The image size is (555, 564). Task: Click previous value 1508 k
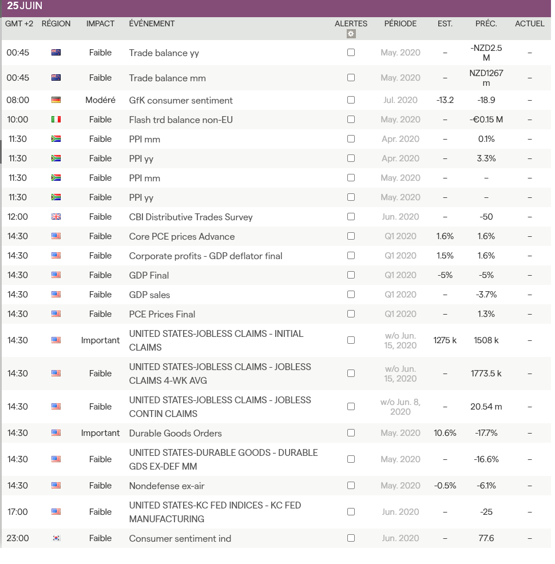coord(486,340)
